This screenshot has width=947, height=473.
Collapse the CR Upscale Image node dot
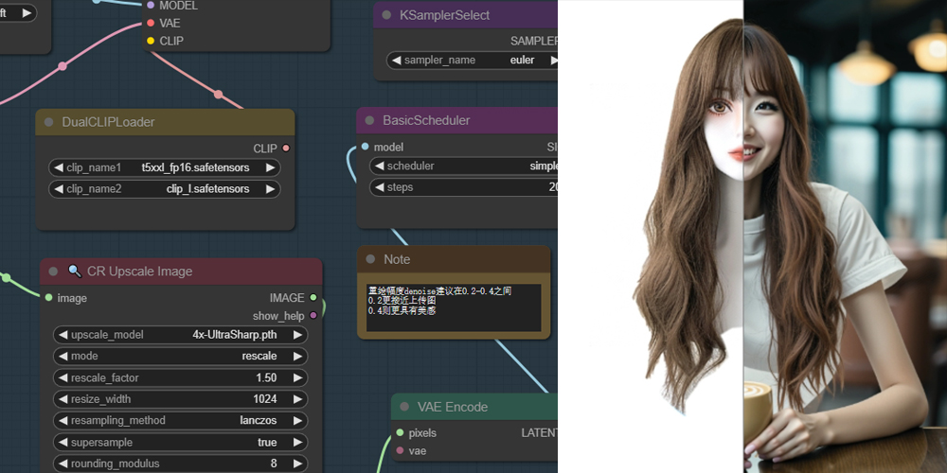point(53,272)
